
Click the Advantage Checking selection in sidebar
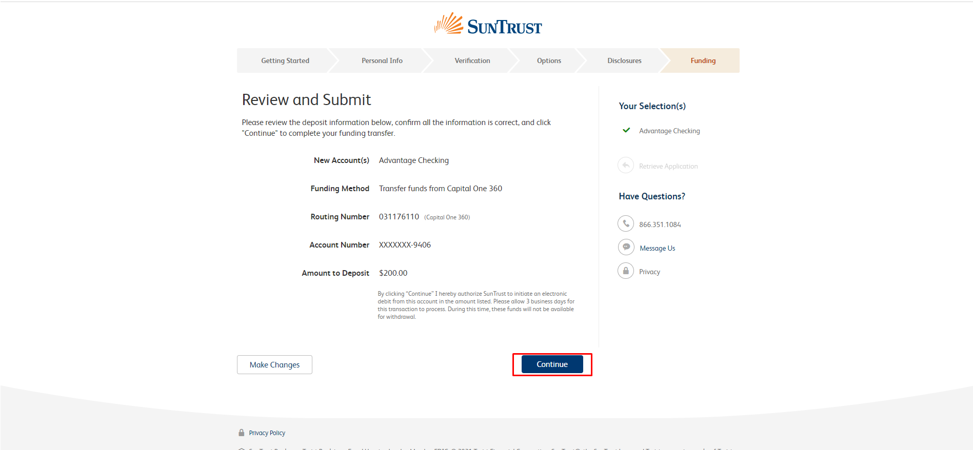tap(669, 131)
